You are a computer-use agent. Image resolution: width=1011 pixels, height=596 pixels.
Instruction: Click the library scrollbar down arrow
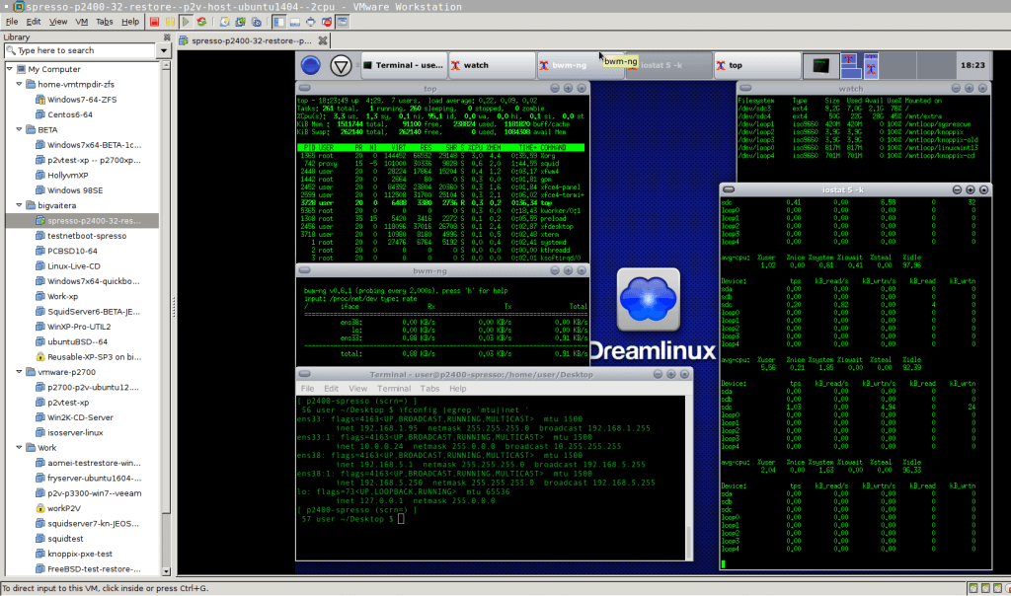(166, 571)
